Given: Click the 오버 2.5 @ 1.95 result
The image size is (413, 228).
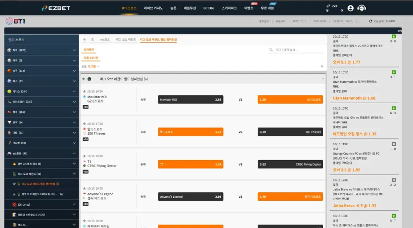Looking at the screenshot, I should [346, 170].
